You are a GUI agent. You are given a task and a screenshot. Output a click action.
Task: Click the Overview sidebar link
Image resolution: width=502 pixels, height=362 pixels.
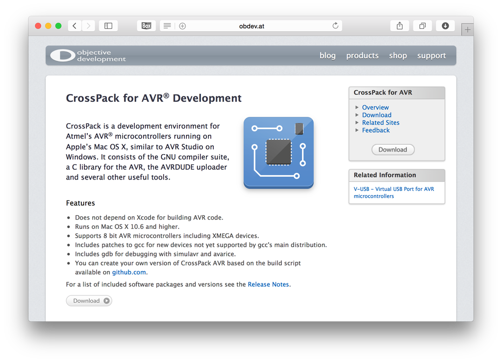tap(375, 108)
